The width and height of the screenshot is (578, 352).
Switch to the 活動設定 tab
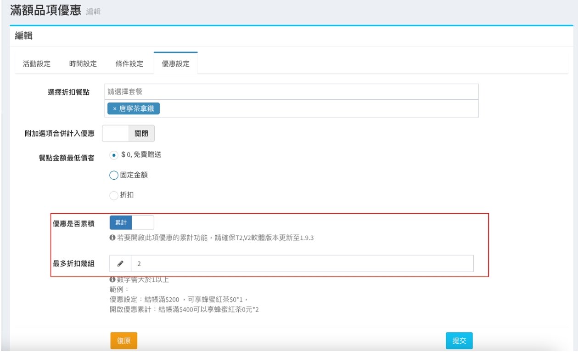[37, 64]
